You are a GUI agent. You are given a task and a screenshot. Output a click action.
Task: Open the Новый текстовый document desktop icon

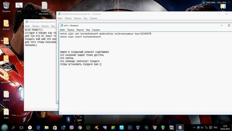pyautogui.click(x=44, y=8)
